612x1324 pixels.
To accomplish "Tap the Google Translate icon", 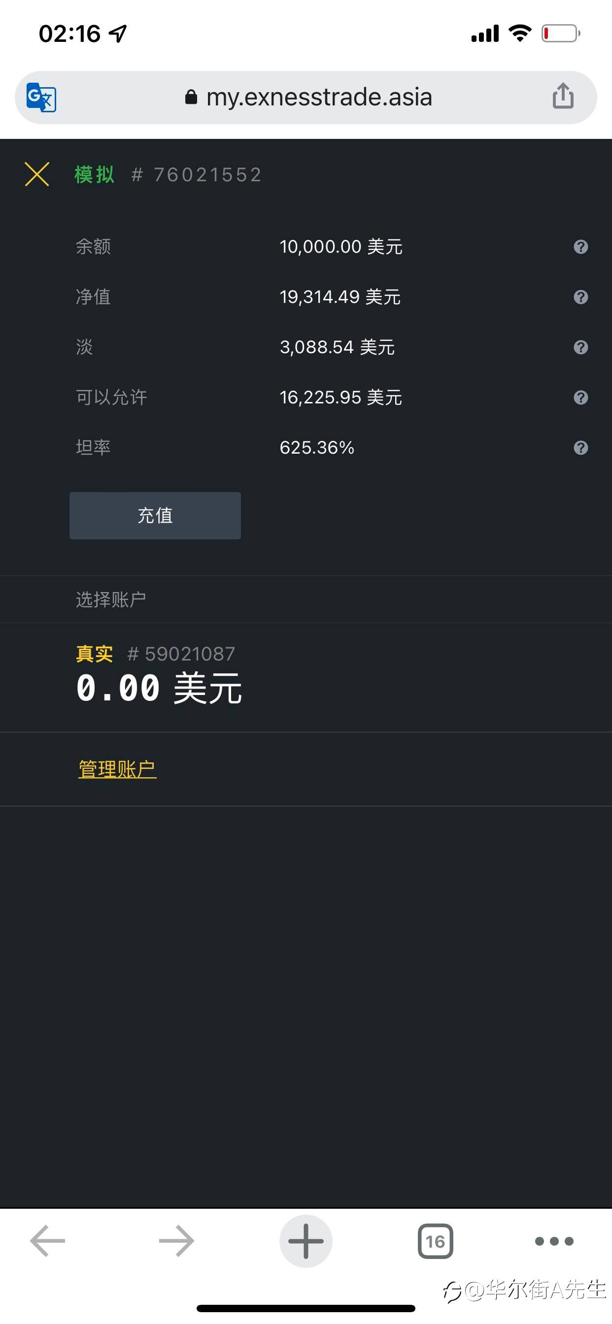I will point(41,97).
